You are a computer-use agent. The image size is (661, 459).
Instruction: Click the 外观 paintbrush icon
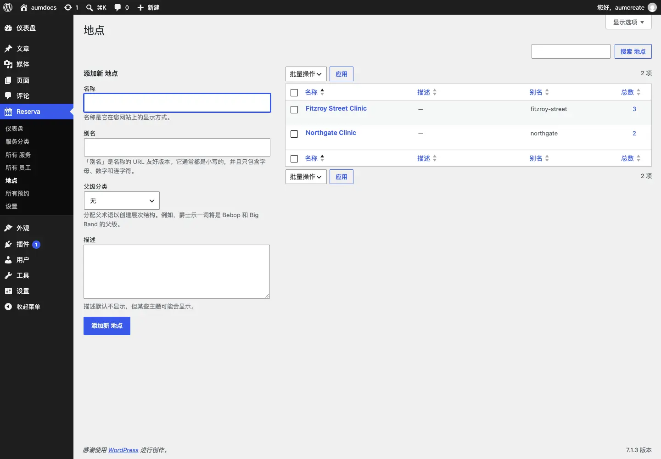point(8,228)
